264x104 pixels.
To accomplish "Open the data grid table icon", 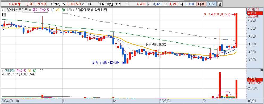I will point(4,15).
